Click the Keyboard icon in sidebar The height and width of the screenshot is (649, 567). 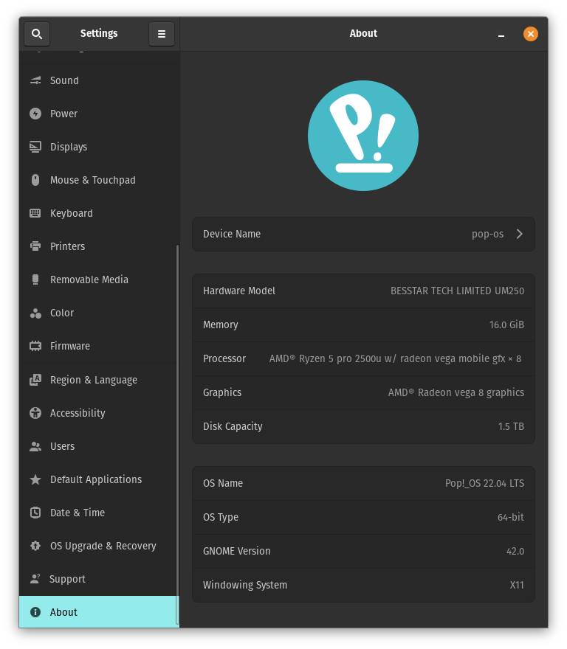35,213
